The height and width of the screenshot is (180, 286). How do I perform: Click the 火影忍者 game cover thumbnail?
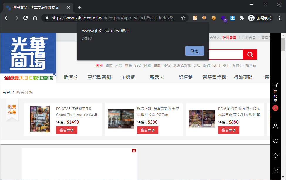pyautogui.click(x=202, y=119)
